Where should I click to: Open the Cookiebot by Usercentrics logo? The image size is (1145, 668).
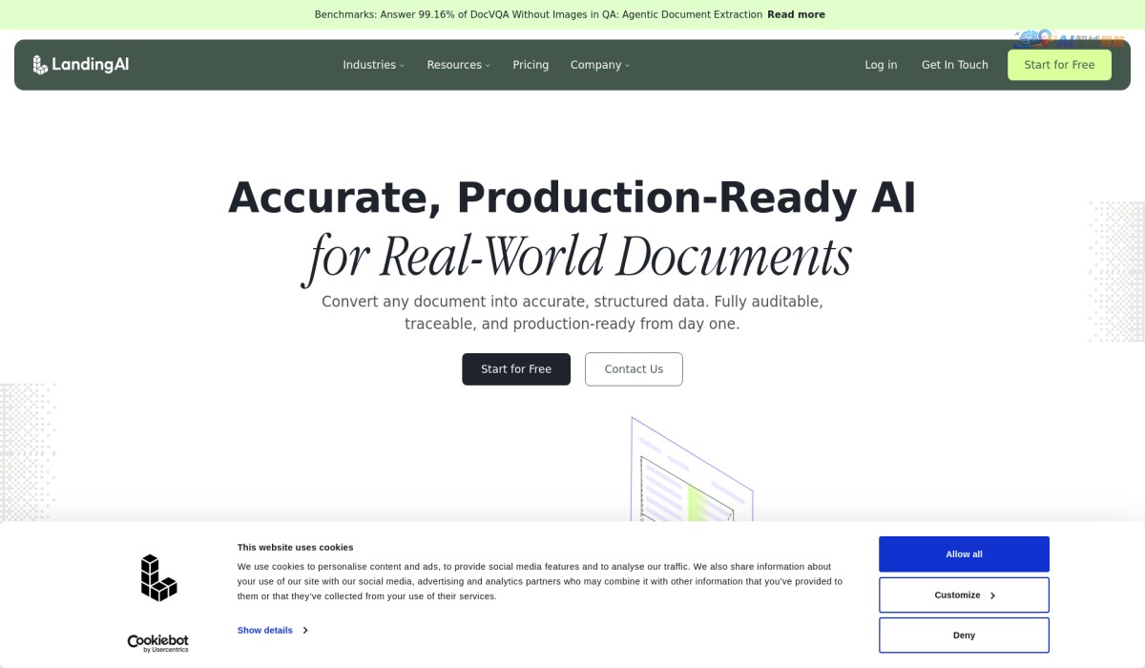click(x=158, y=642)
